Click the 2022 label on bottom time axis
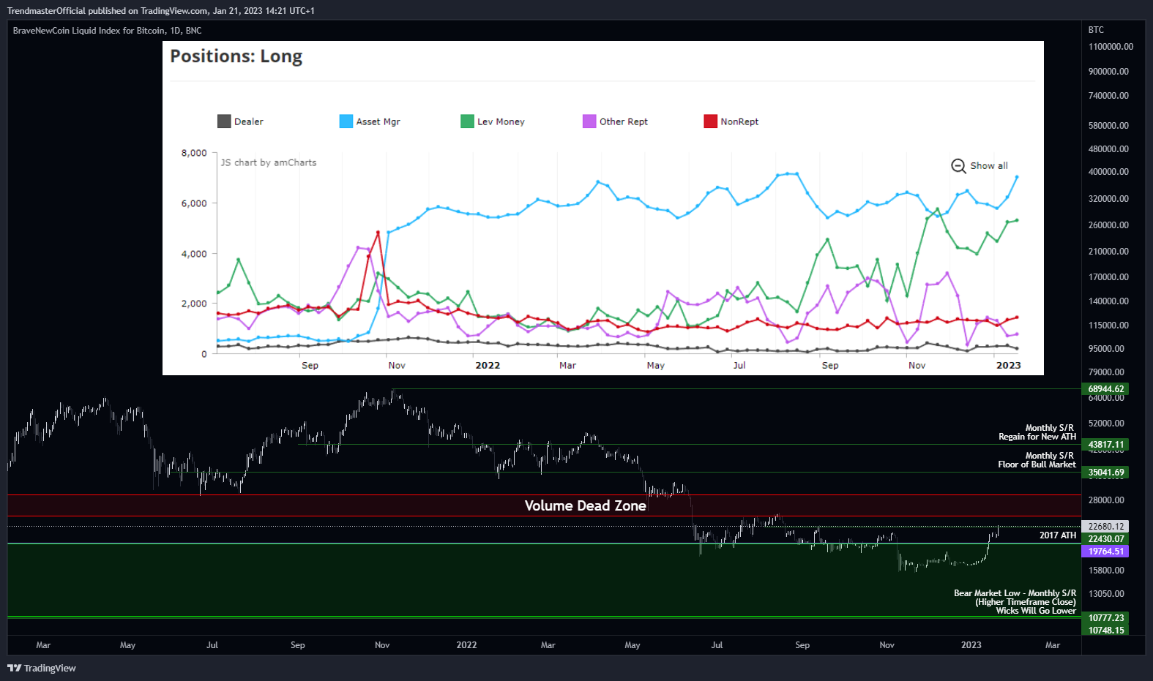 click(x=466, y=645)
